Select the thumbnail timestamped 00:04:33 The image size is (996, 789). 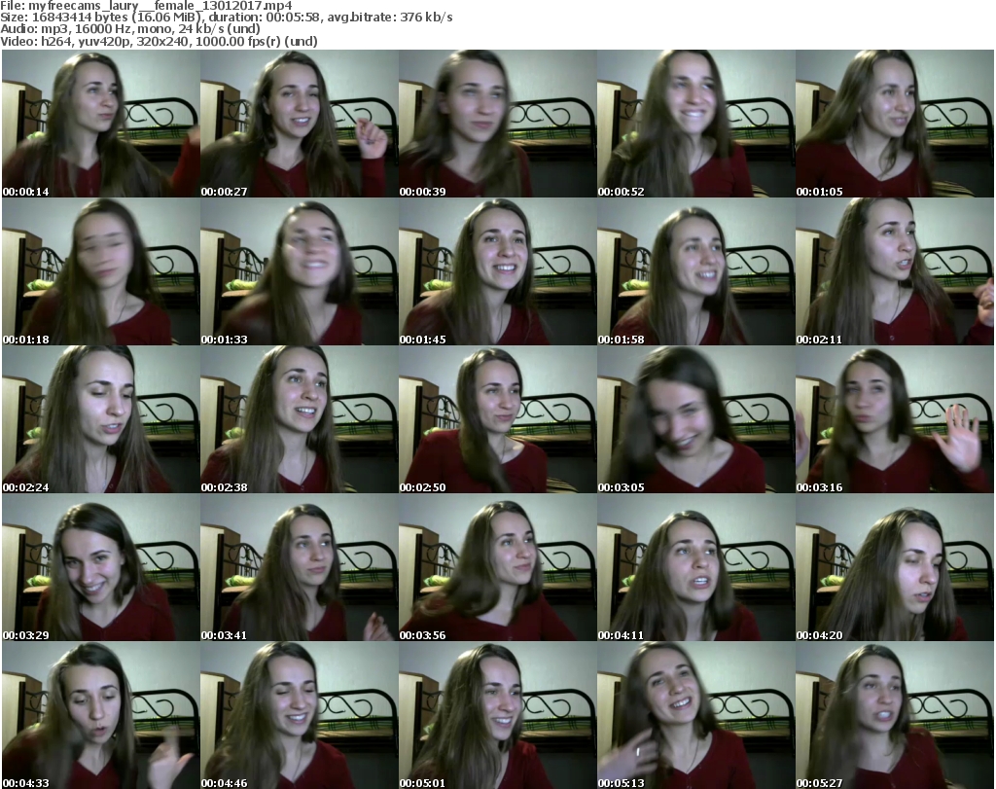point(101,715)
